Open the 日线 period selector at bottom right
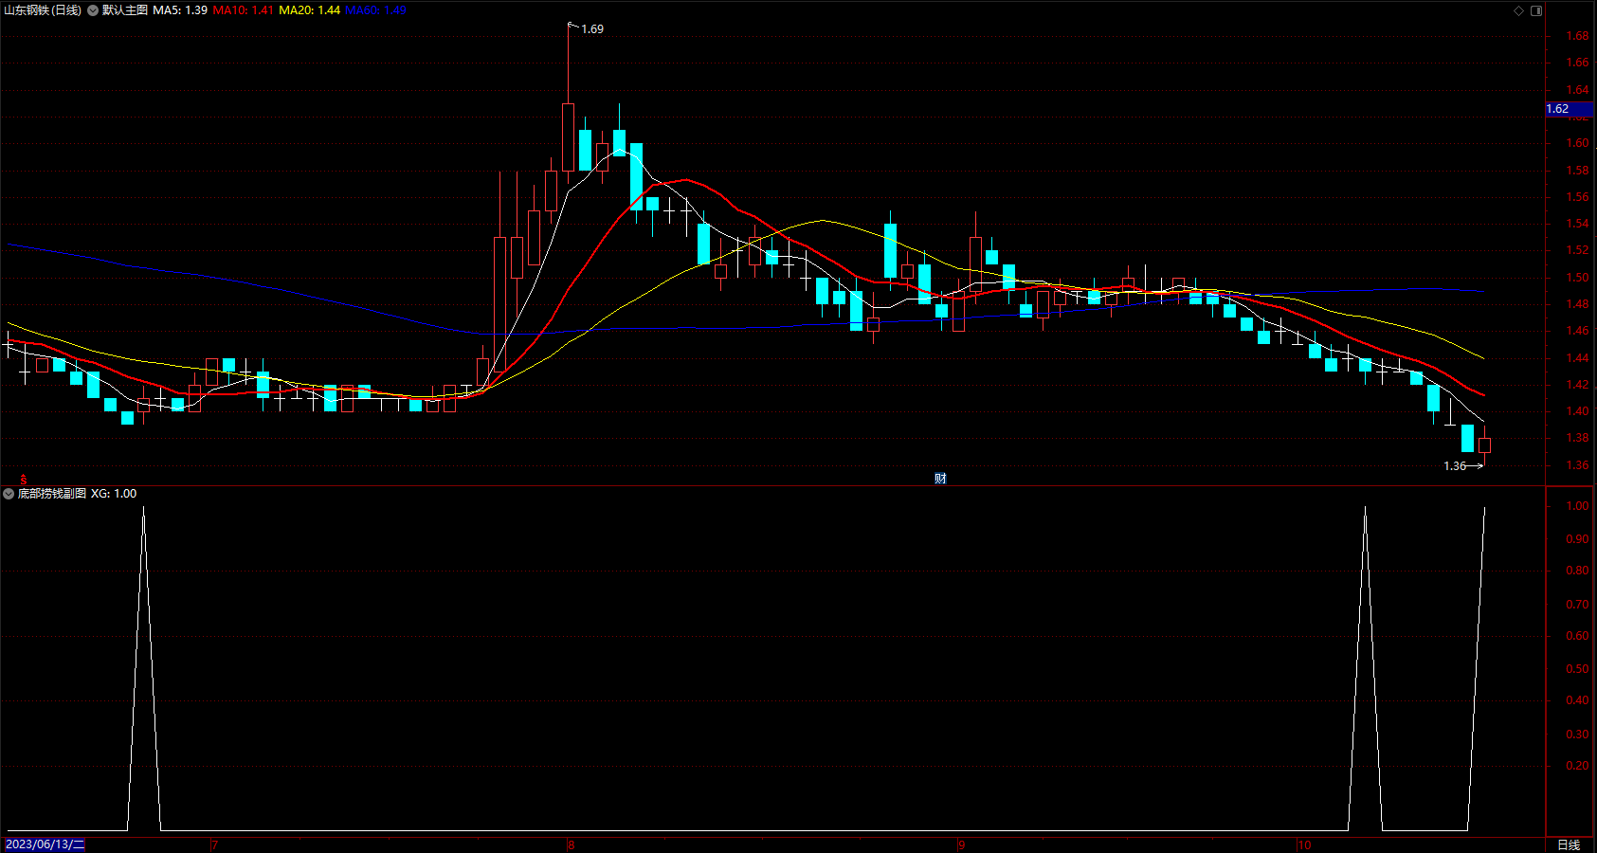1597x853 pixels. coord(1570,844)
